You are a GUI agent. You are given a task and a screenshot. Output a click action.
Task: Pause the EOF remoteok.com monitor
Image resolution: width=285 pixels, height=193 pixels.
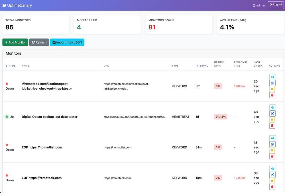click(x=272, y=181)
